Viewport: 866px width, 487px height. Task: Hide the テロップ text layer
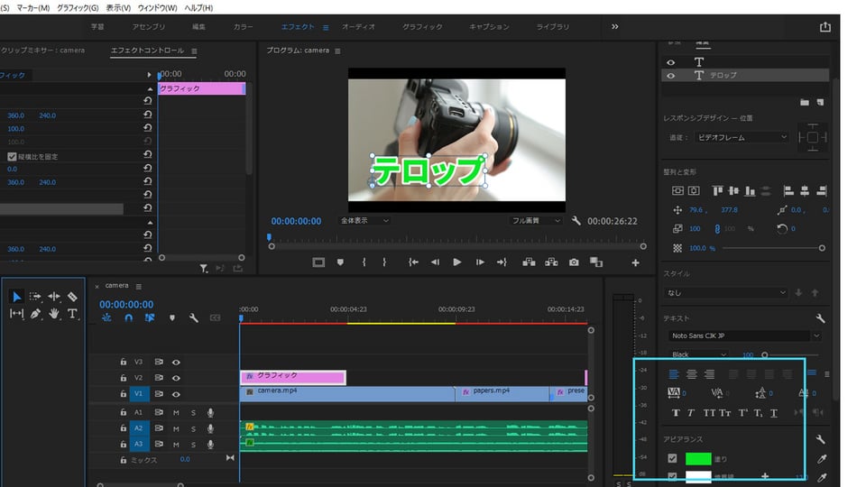tap(670, 76)
